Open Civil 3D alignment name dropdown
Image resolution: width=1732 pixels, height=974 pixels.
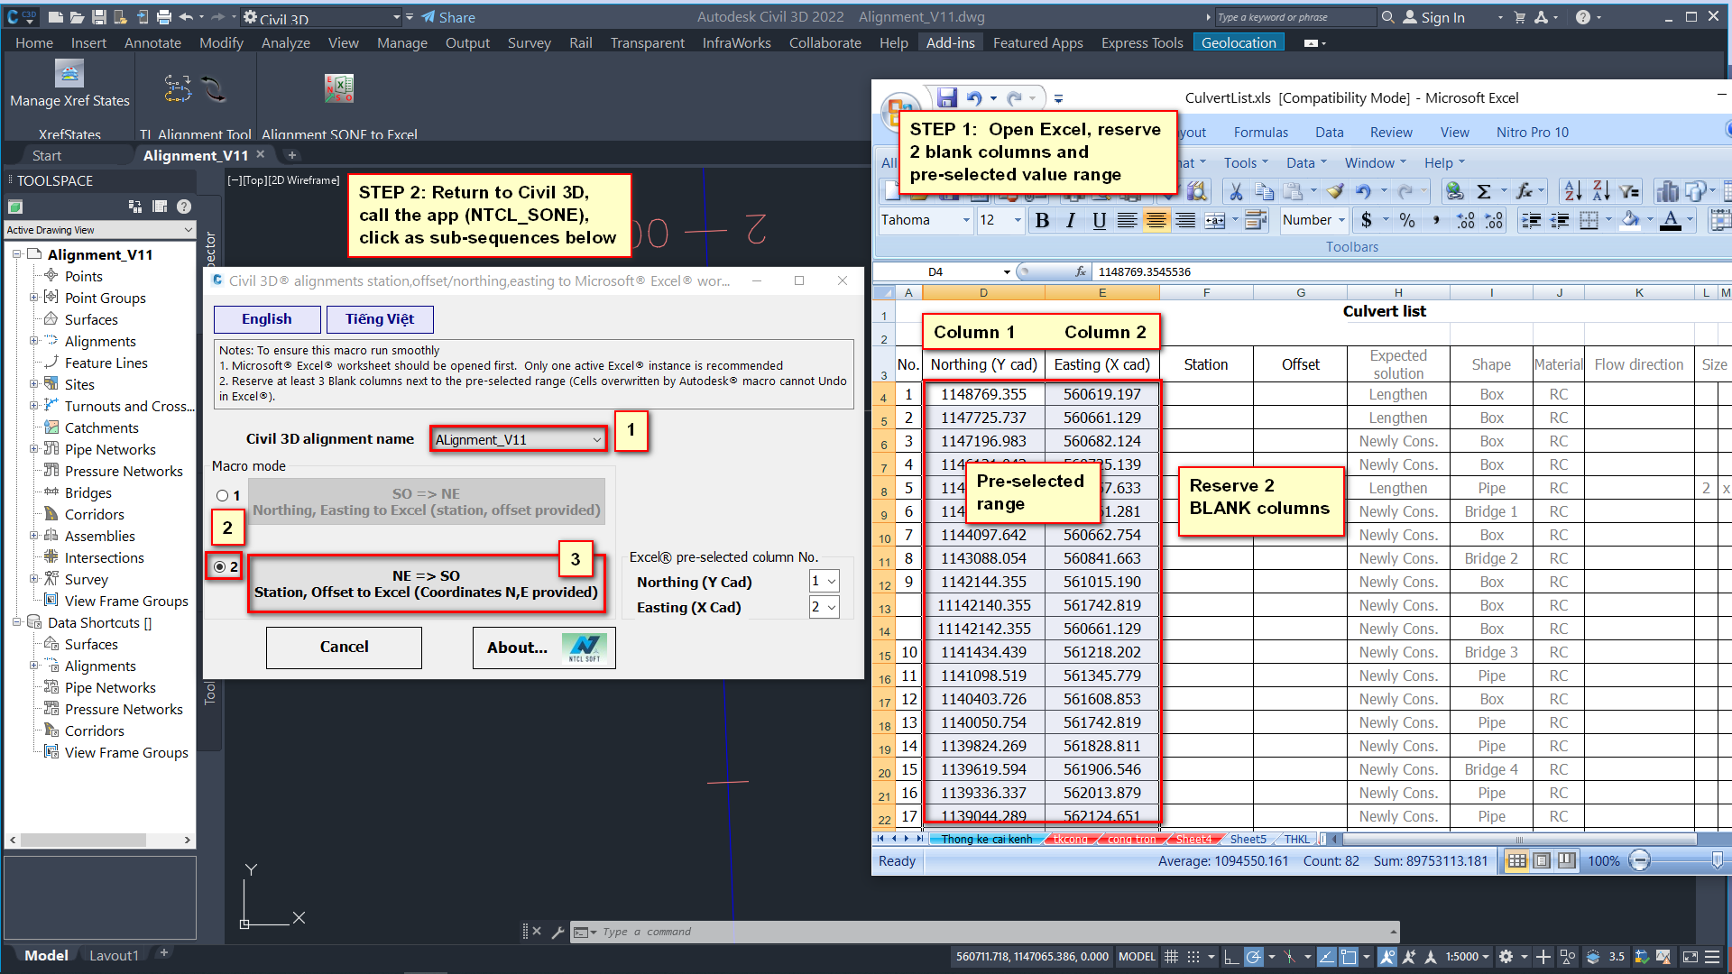point(596,440)
